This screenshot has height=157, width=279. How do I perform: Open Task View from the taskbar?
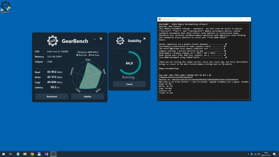10,154
